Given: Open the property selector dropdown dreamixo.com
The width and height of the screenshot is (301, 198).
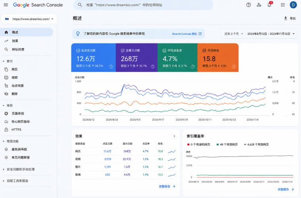Looking at the screenshot, I should (29, 19).
